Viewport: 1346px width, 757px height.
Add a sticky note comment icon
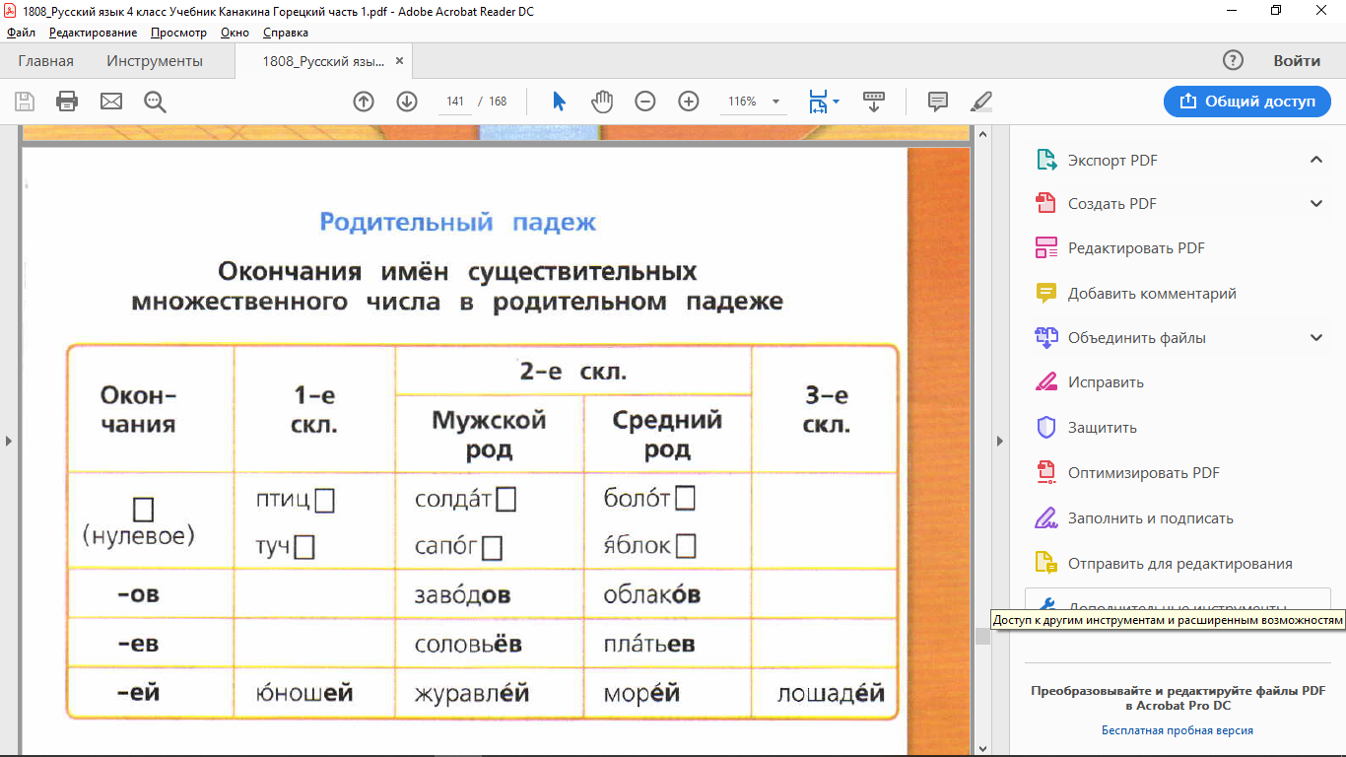[x=938, y=101]
